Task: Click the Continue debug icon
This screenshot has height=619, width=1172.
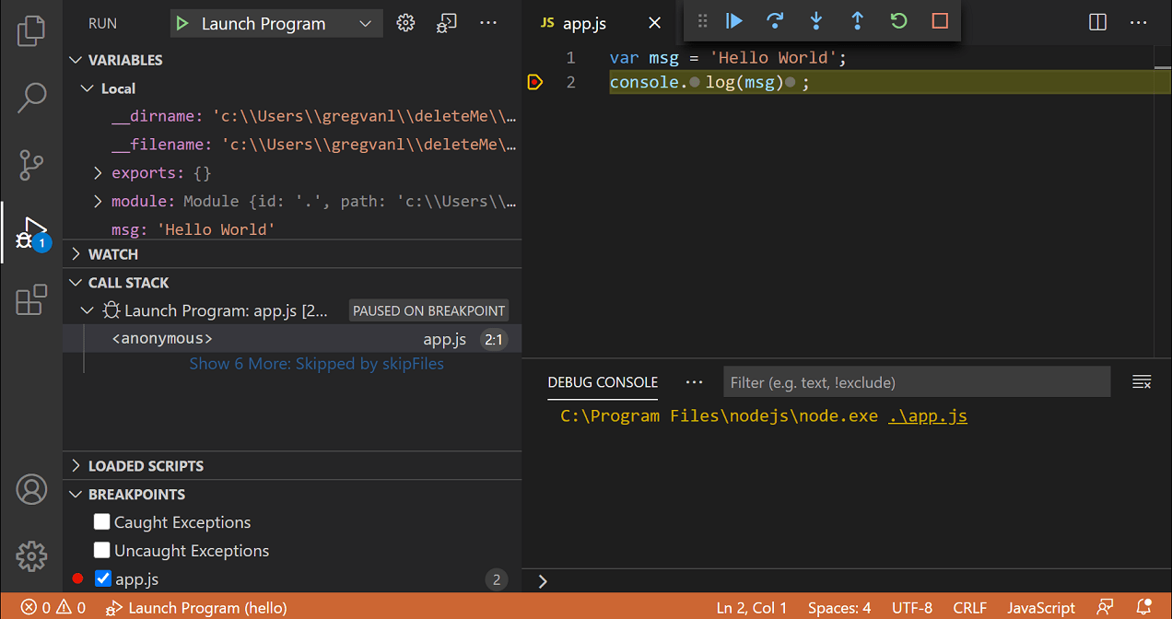Action: [733, 22]
